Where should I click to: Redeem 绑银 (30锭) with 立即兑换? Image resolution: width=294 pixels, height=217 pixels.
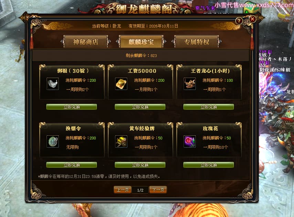(x=72, y=107)
